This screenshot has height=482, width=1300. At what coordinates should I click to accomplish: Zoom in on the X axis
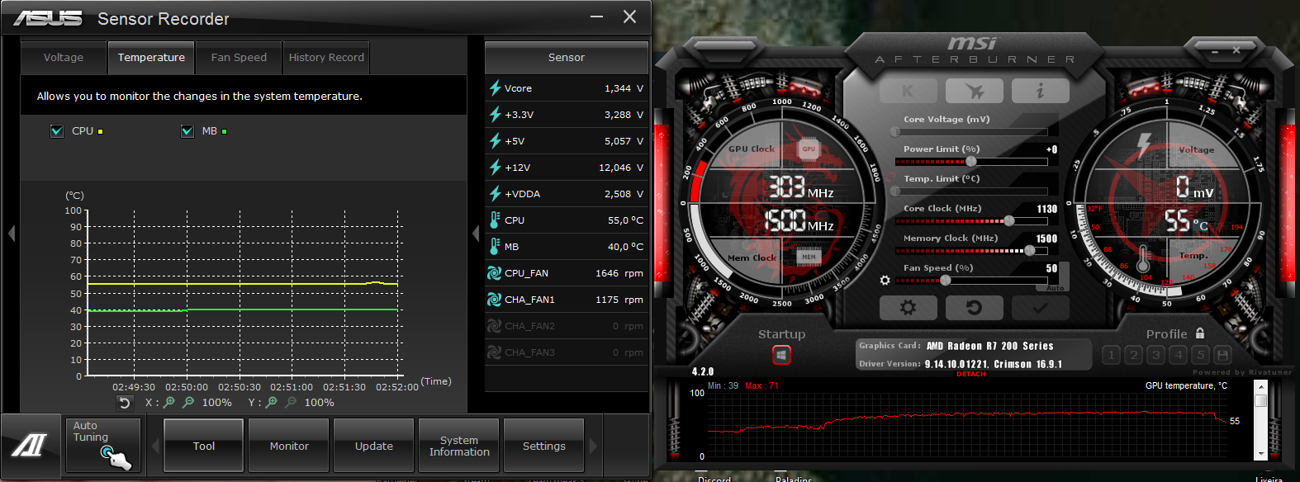169,403
